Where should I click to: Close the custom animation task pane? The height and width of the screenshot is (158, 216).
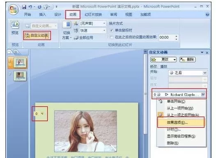click(207, 53)
